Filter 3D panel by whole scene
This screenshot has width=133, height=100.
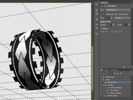click(111, 74)
